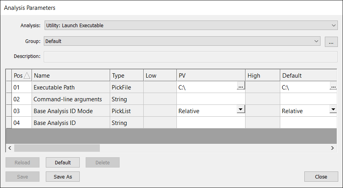Click the Command-line arguments PV cell
Screen dimensions: 343x188
(x=210, y=99)
